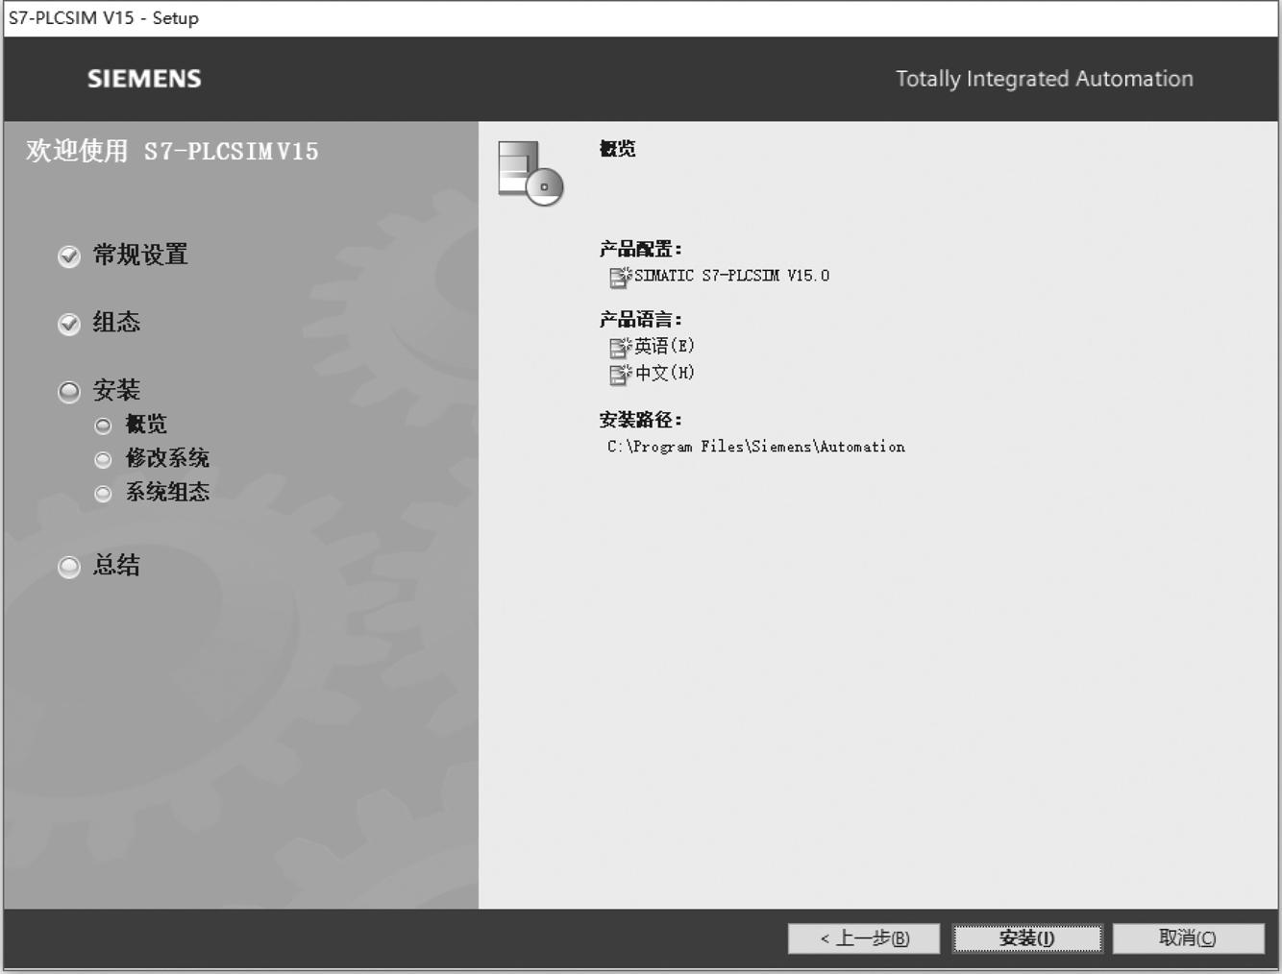This screenshot has width=1282, height=974.
Task: Go back with the 上一步(B) button
Action: [864, 938]
